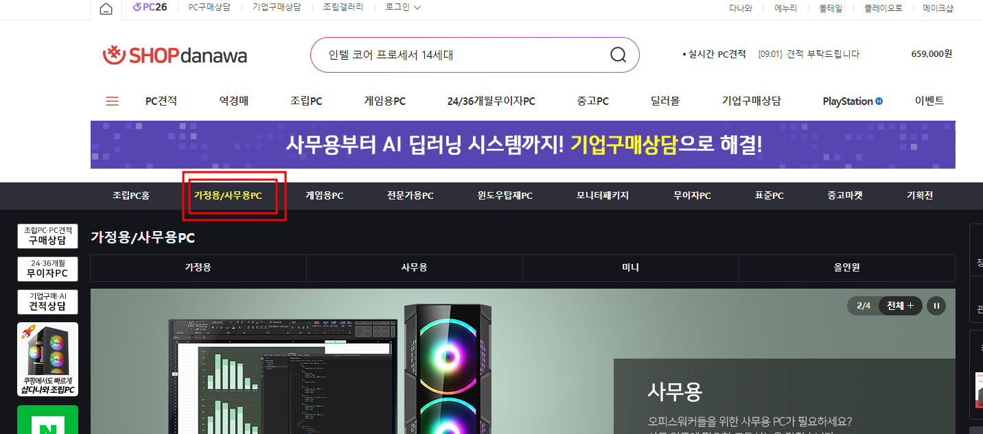Viewport: 983px width, 434px height.
Task: Switch to the 사무용 tab
Action: pyautogui.click(x=414, y=268)
